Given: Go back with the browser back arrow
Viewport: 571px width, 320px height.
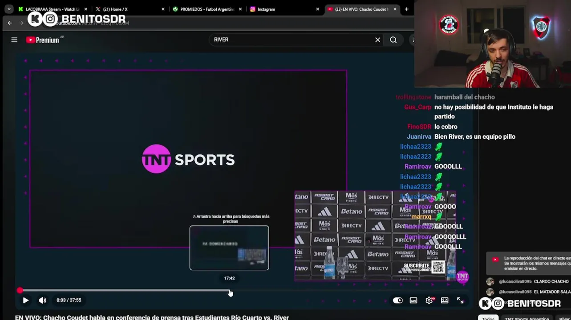Looking at the screenshot, I should (10, 23).
